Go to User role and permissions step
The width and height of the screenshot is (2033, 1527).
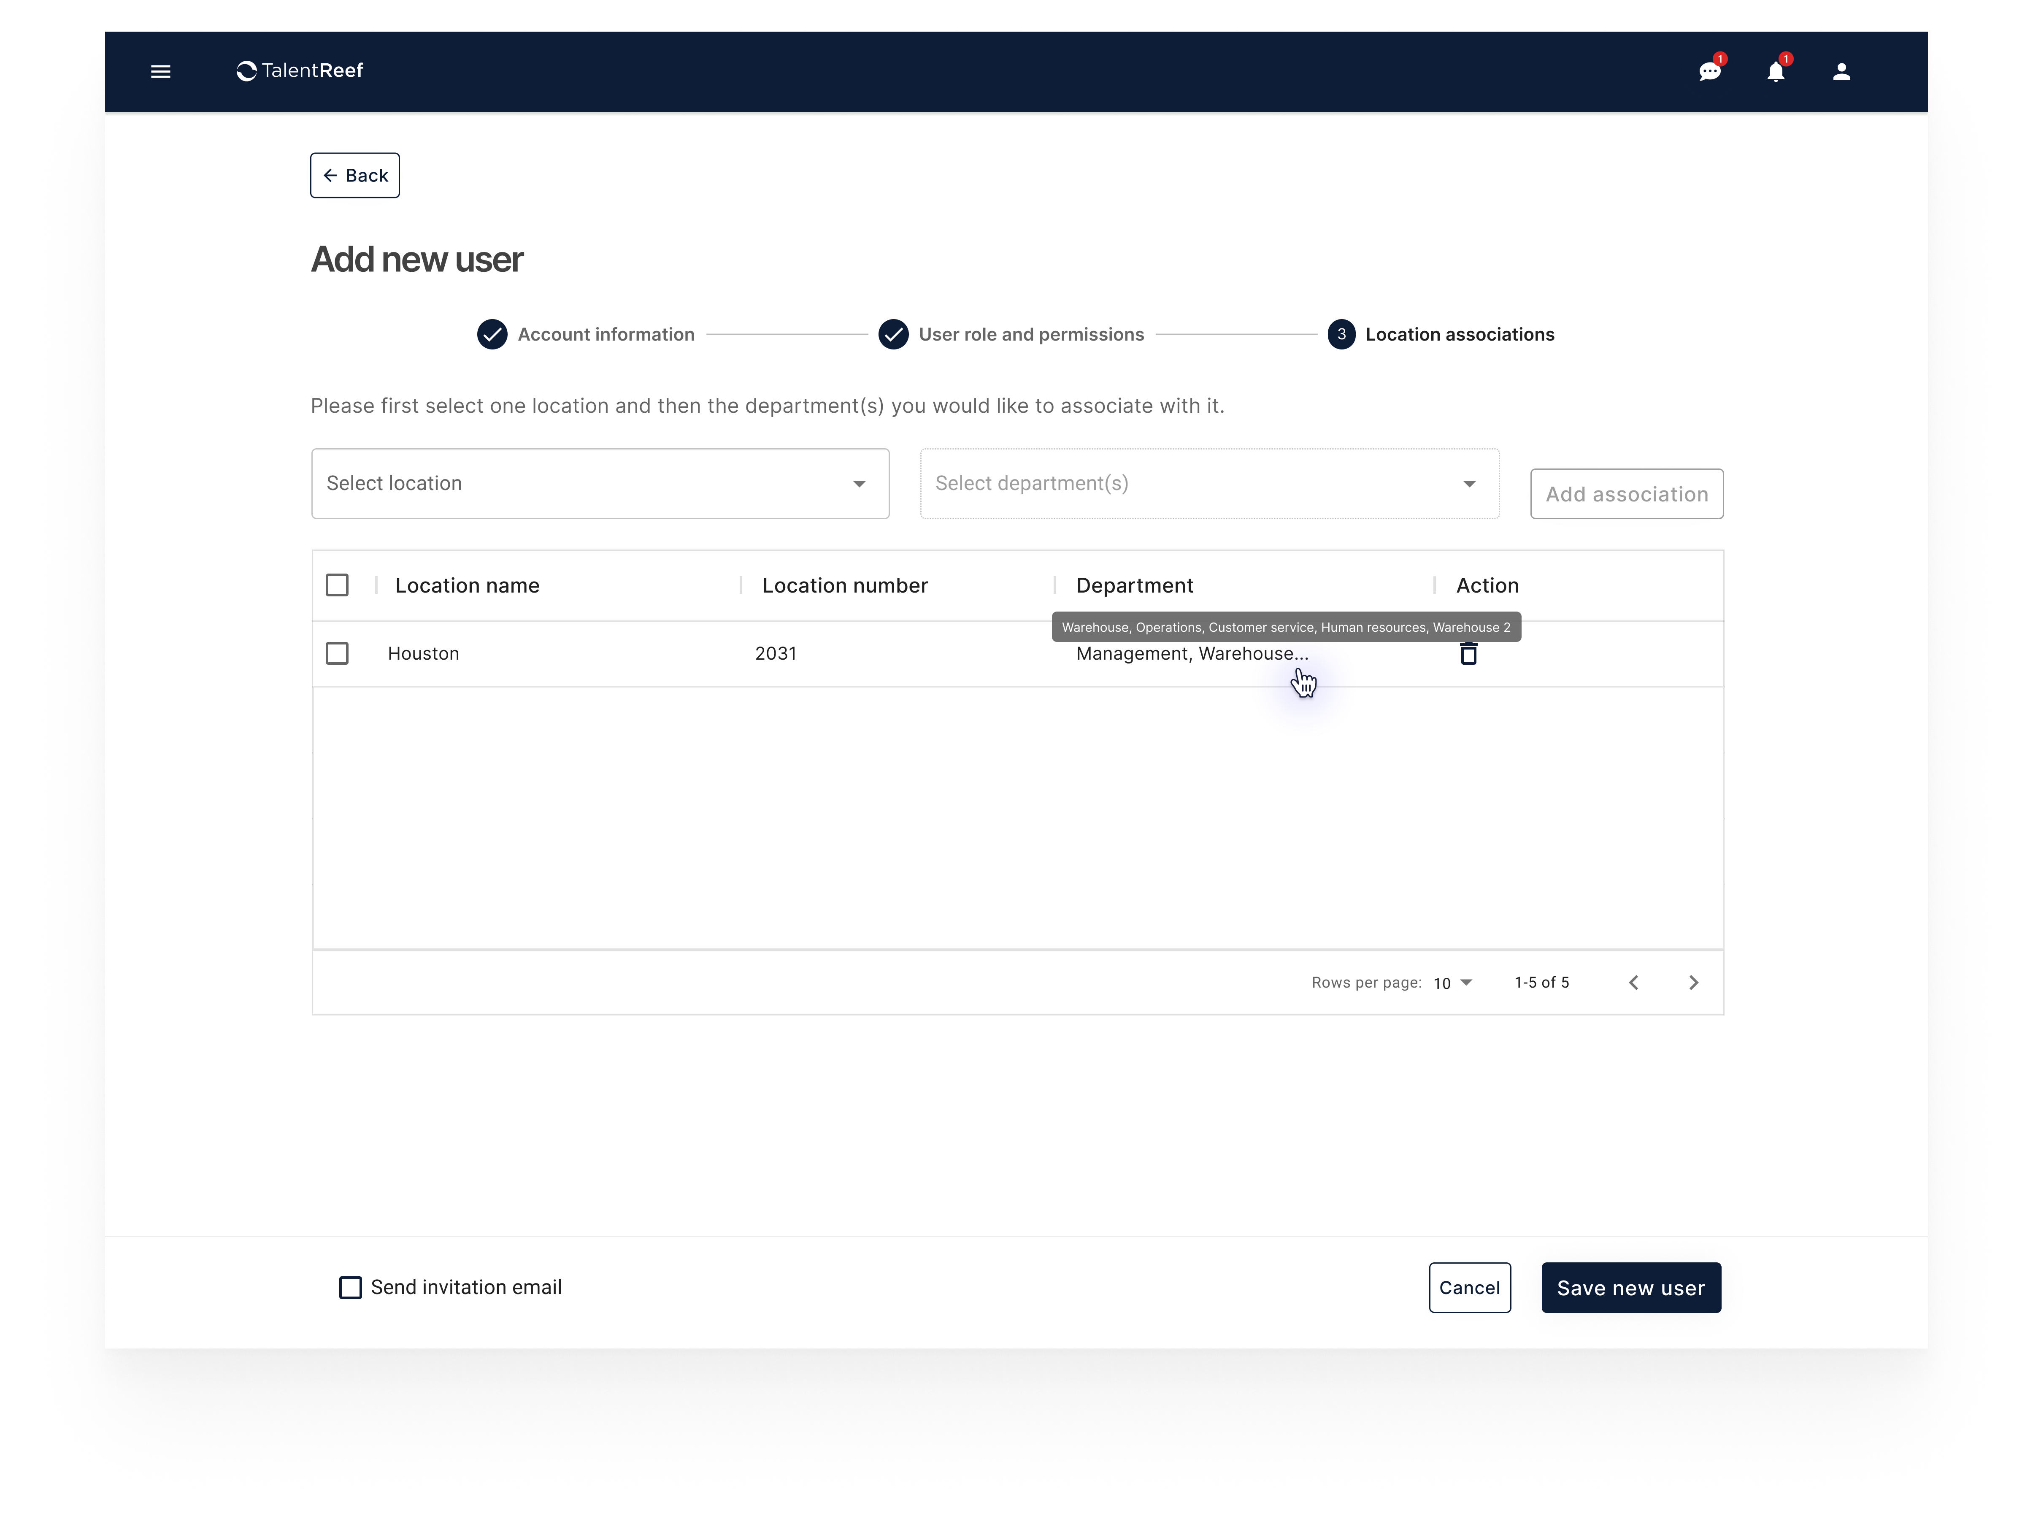click(1011, 335)
